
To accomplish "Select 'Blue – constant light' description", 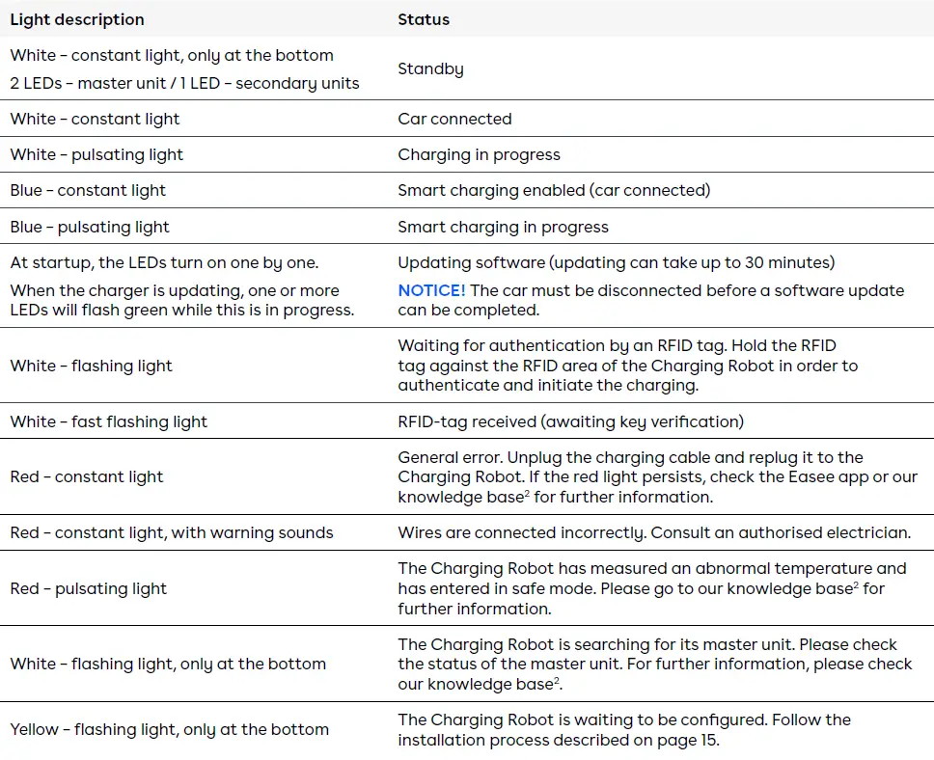I will pos(88,191).
